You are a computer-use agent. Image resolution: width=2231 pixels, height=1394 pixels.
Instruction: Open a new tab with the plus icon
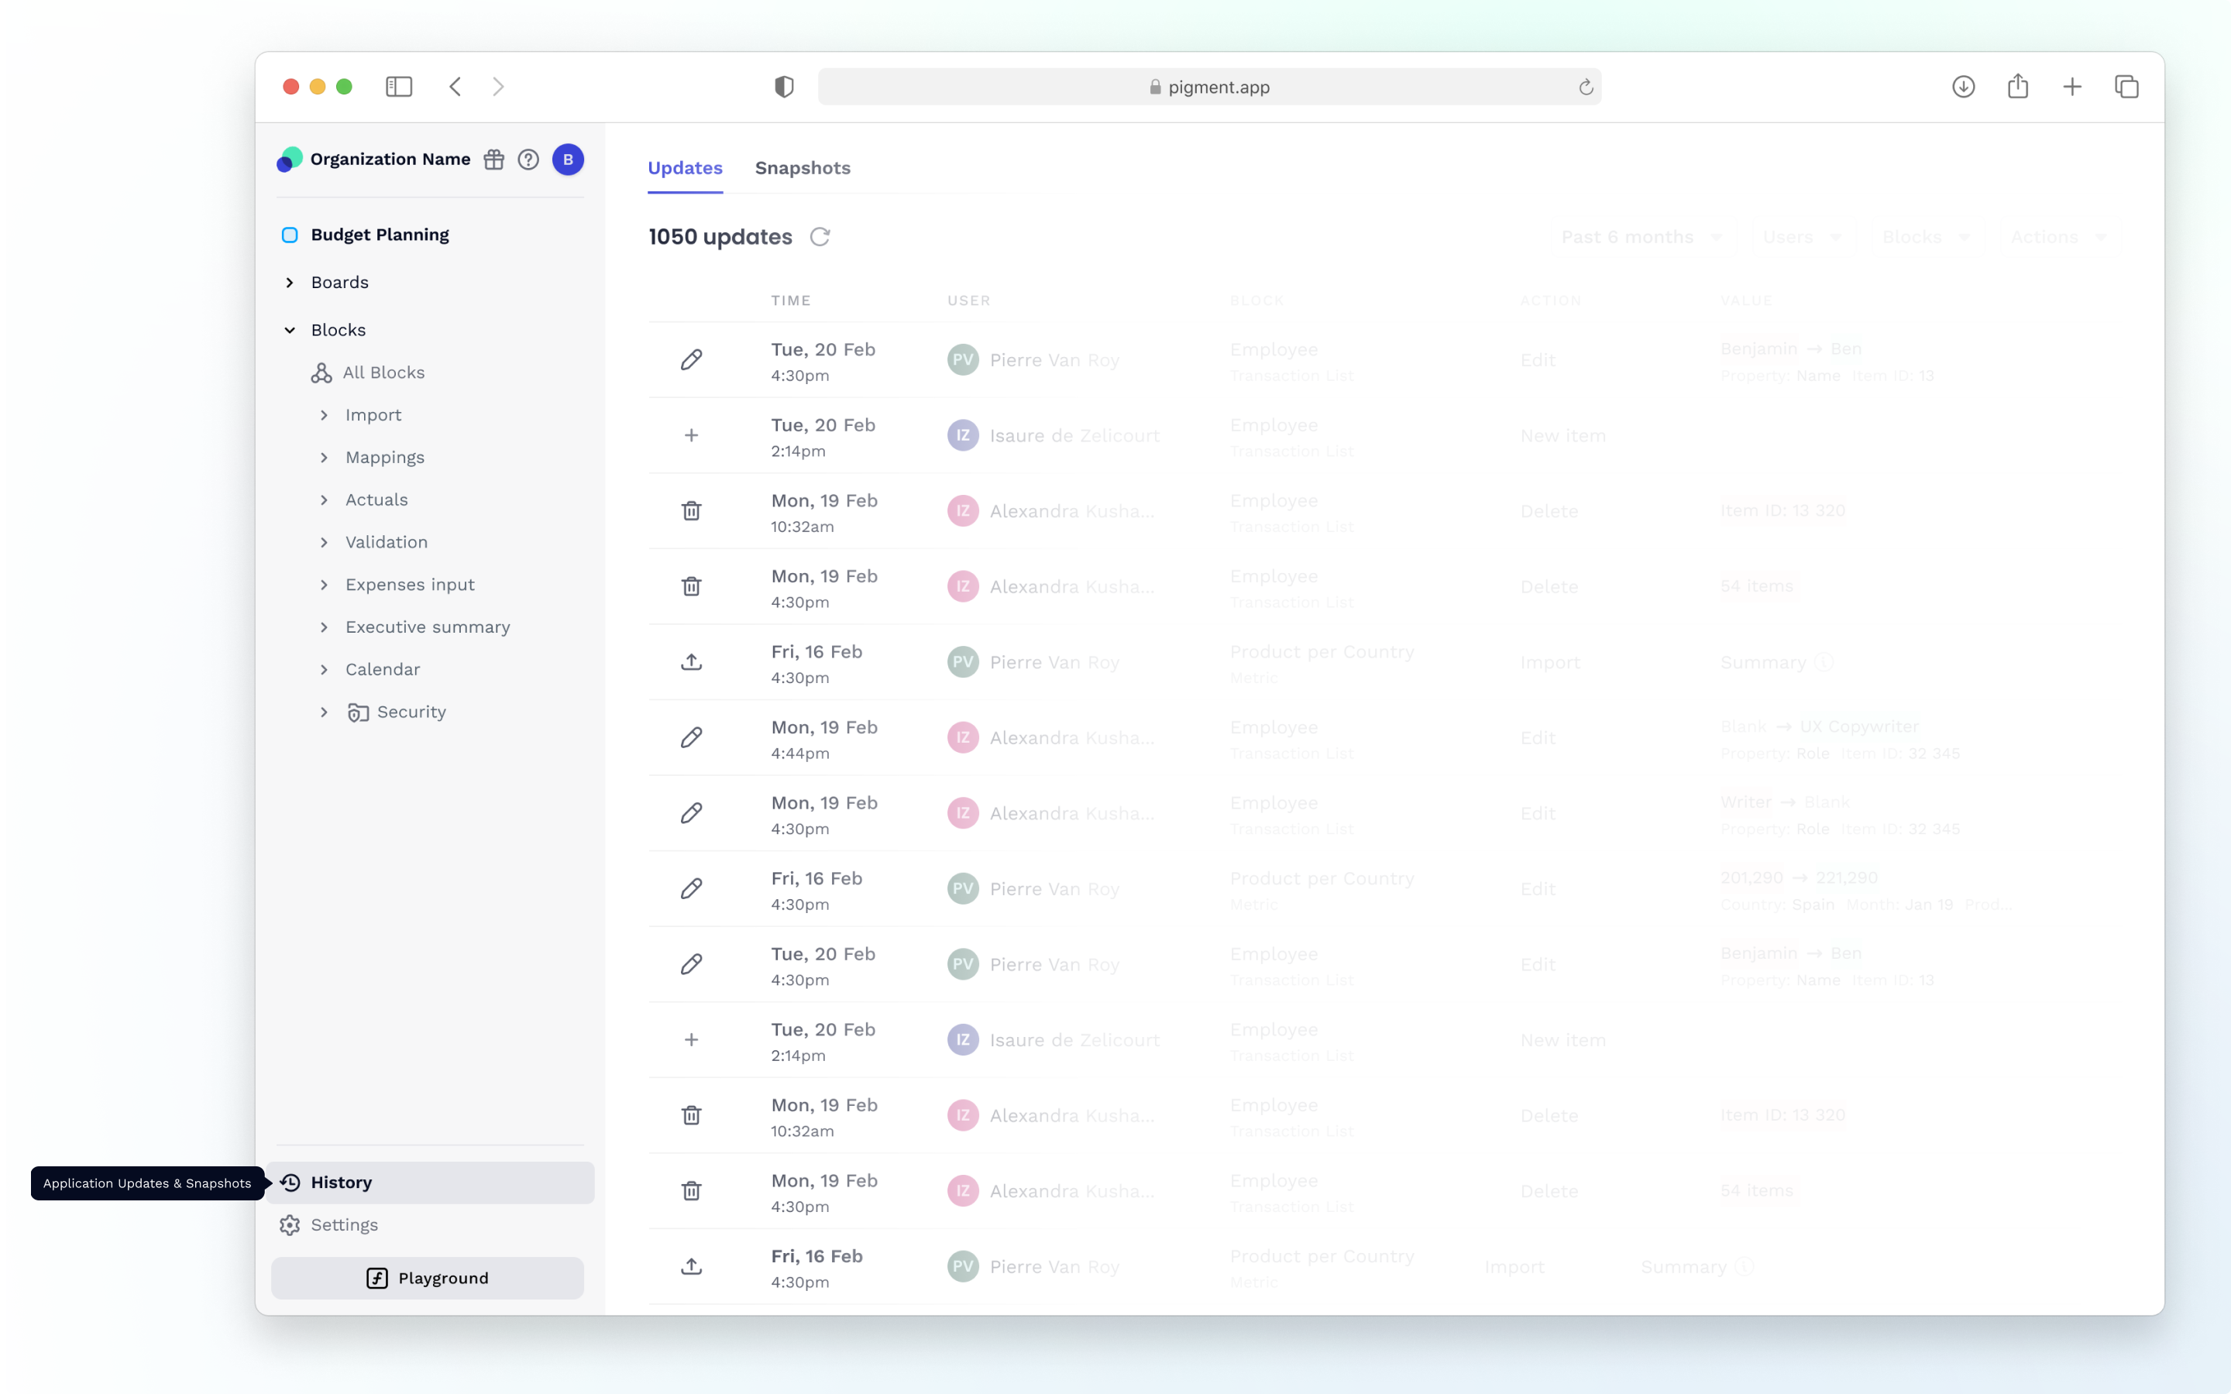[2072, 87]
